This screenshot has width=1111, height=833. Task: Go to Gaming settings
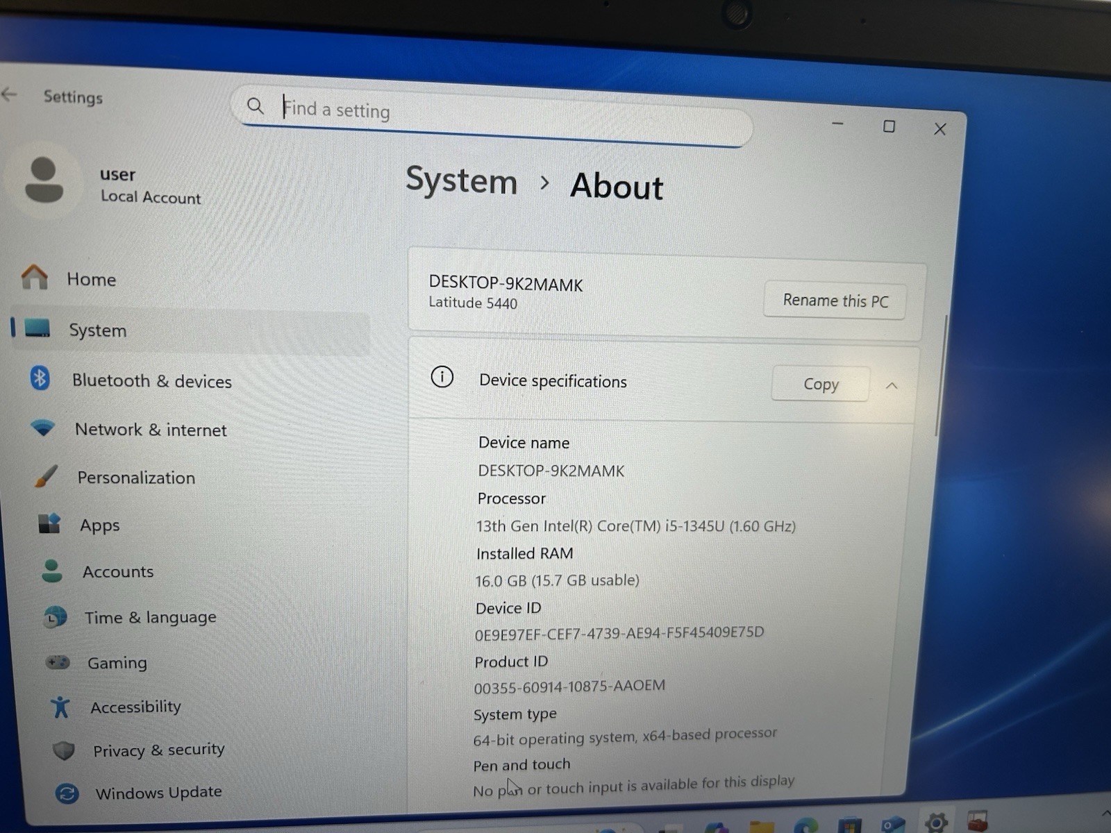117,663
